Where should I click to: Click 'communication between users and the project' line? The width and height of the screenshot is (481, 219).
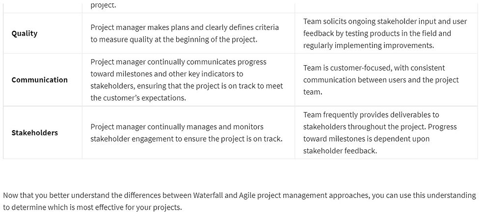381,80
